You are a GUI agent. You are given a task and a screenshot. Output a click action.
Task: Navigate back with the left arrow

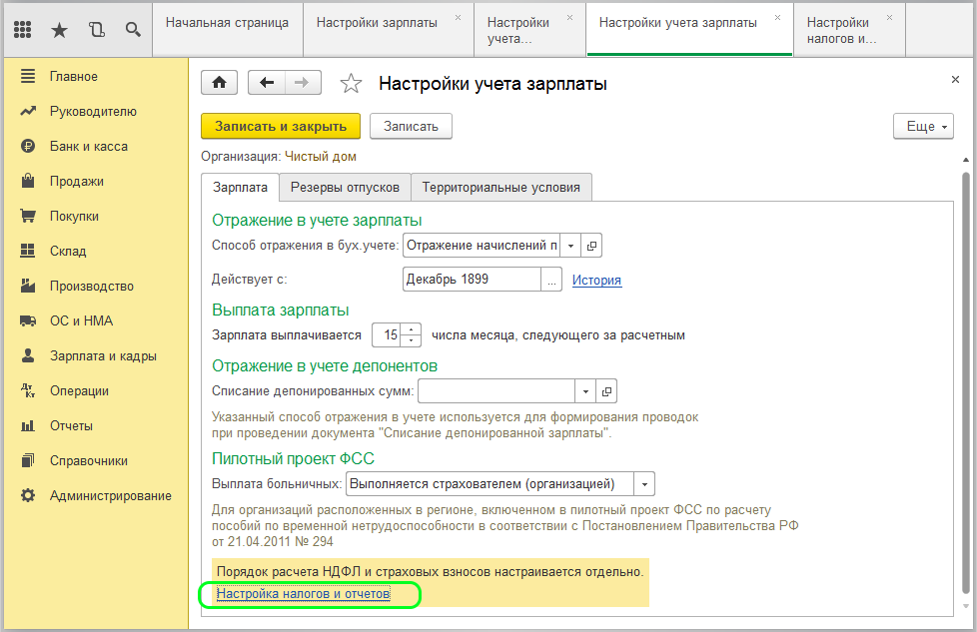click(267, 84)
